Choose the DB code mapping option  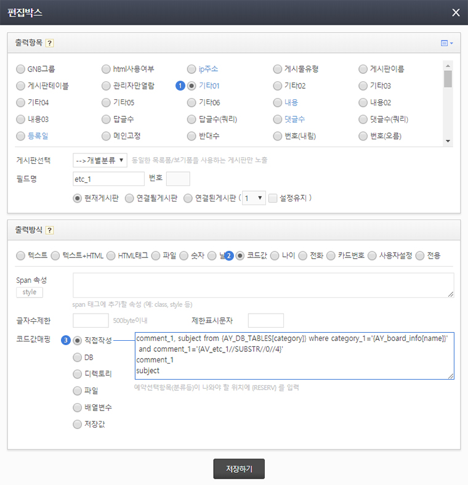(x=78, y=357)
